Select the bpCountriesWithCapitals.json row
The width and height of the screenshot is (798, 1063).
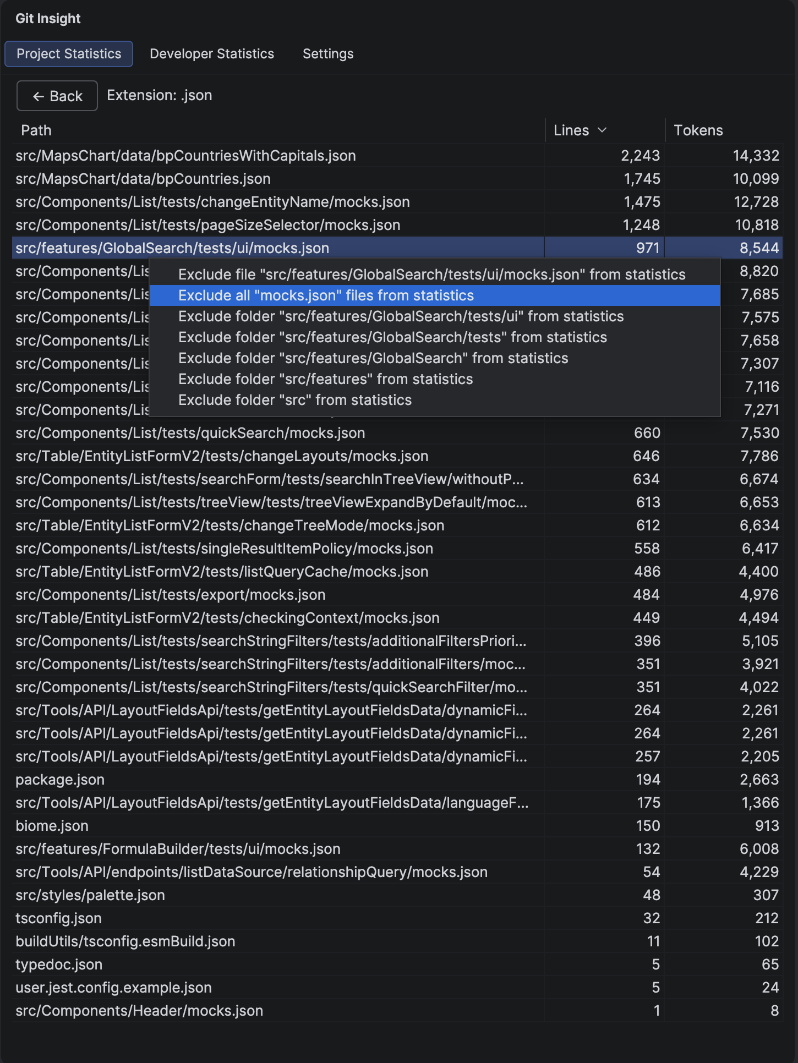coord(397,156)
